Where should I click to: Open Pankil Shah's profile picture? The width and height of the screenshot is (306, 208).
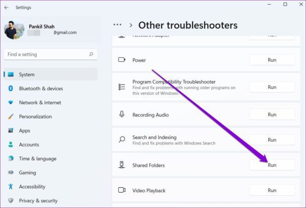[x=14, y=30]
